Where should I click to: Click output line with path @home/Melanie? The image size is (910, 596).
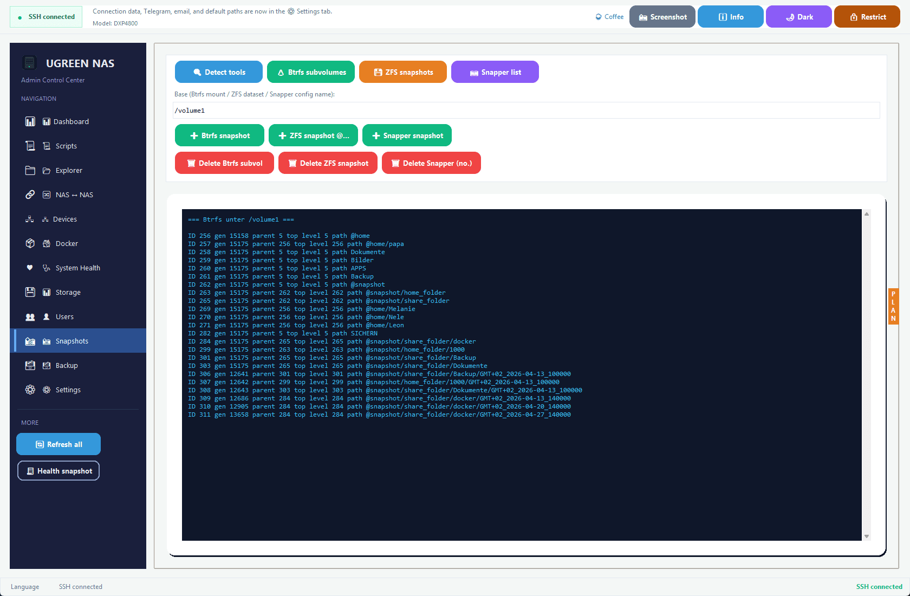pos(302,309)
